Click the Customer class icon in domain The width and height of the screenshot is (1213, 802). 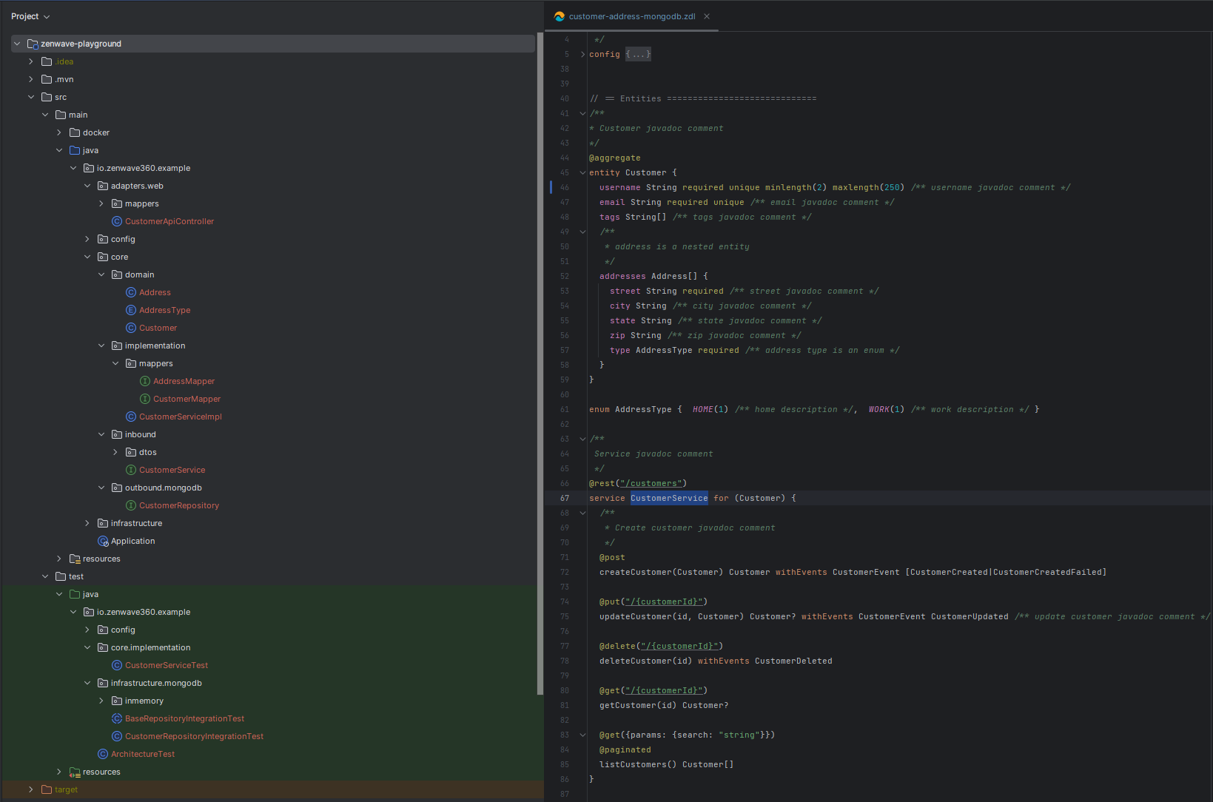coord(131,328)
